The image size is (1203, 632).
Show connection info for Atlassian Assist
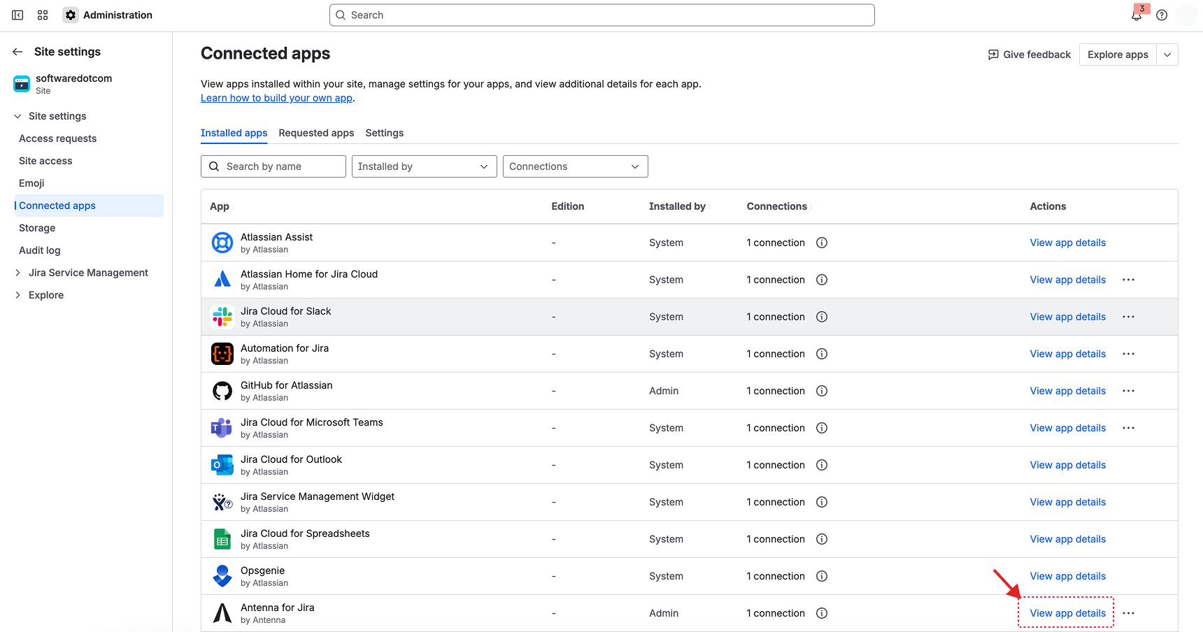click(x=822, y=243)
